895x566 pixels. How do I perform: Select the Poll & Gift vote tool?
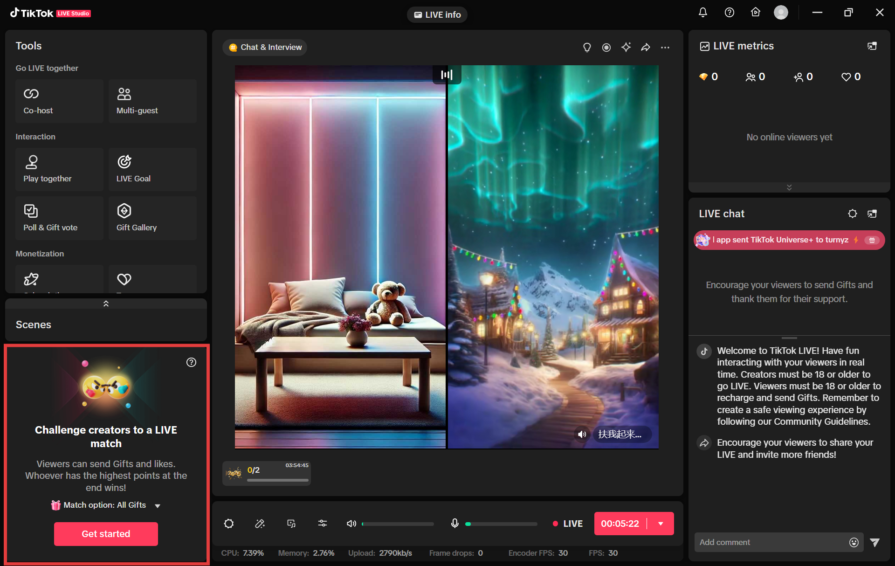pyautogui.click(x=59, y=217)
